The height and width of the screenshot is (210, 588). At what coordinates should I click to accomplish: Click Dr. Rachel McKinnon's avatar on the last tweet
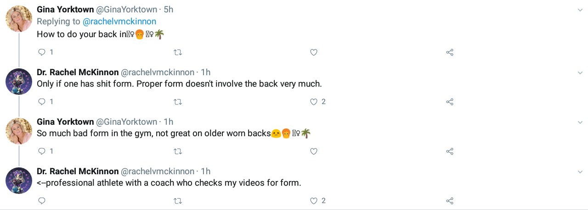click(x=18, y=180)
